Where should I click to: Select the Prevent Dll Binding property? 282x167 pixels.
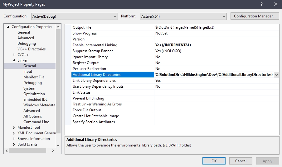pyautogui.click(x=175, y=99)
